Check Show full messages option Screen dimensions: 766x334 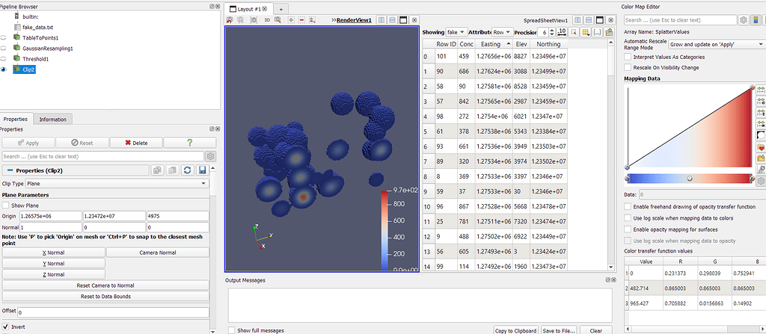tap(232, 330)
